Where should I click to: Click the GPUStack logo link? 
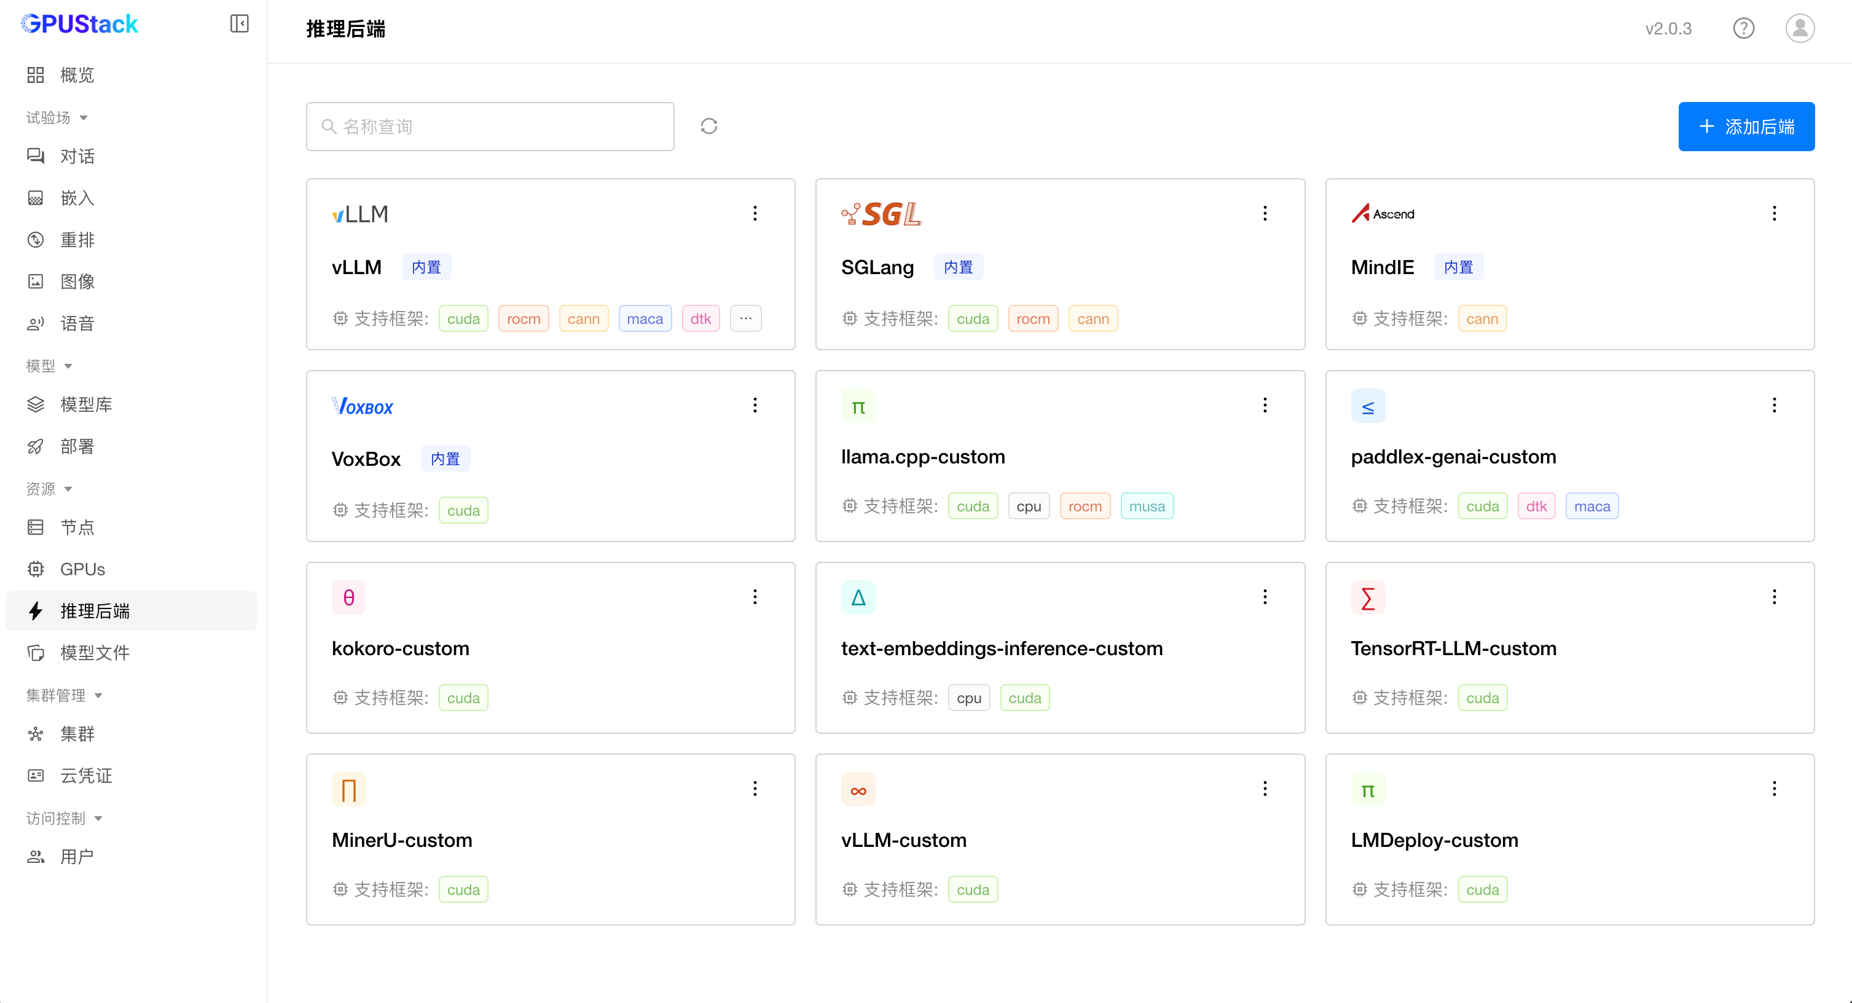click(x=79, y=24)
